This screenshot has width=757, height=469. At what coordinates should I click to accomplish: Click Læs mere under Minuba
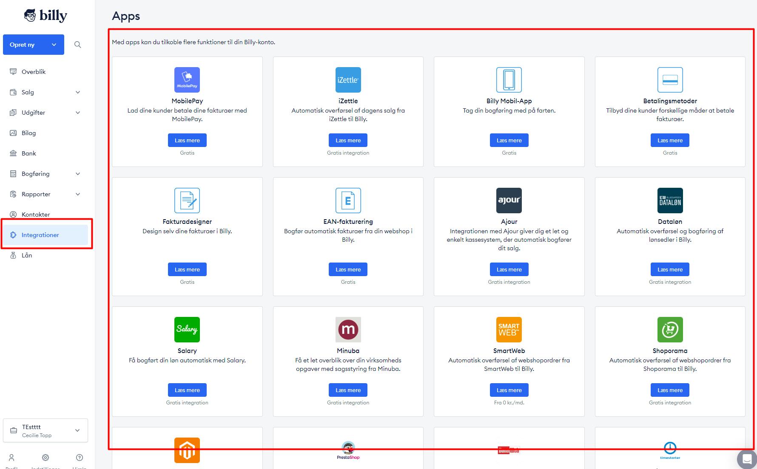click(x=348, y=390)
